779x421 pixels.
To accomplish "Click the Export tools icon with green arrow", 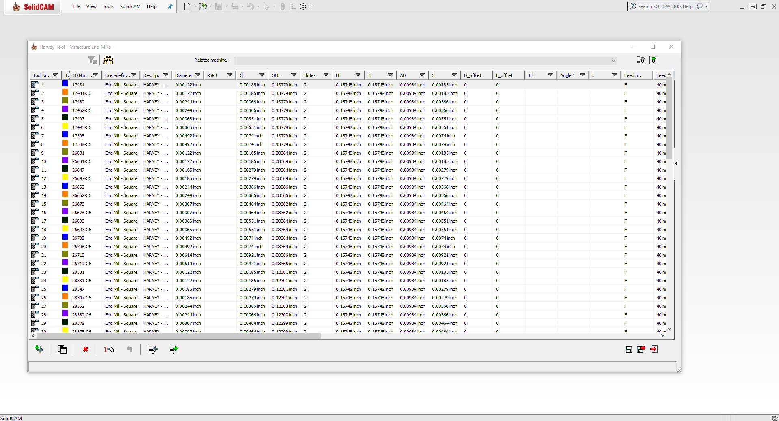I will [x=173, y=349].
